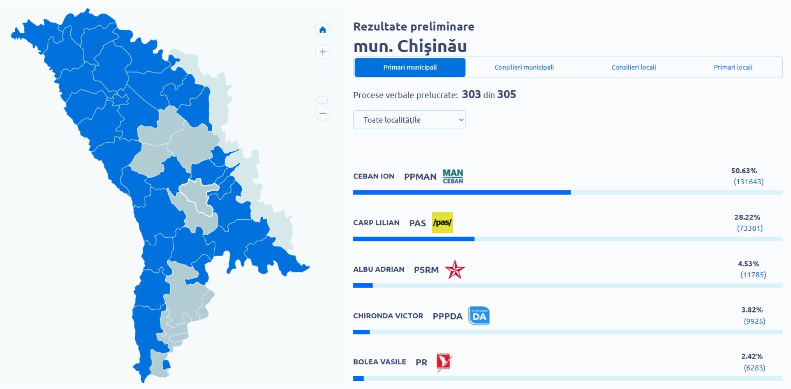Click Ceban Ion's result progress bar
Screen dimensions: 791x389
tap(461, 192)
